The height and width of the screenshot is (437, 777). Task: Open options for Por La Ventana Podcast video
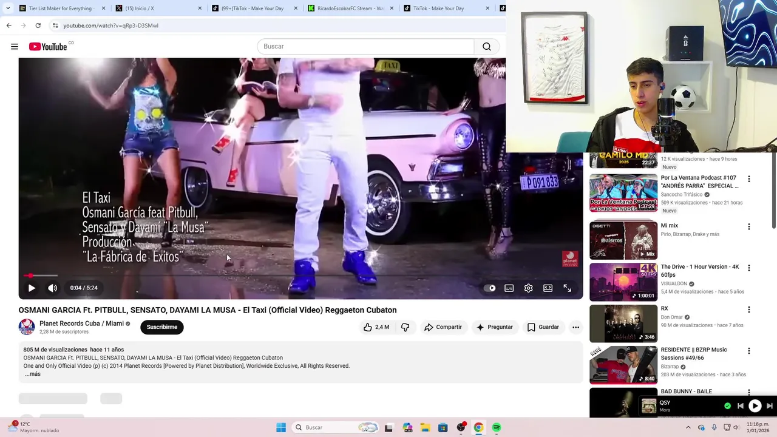click(x=748, y=179)
